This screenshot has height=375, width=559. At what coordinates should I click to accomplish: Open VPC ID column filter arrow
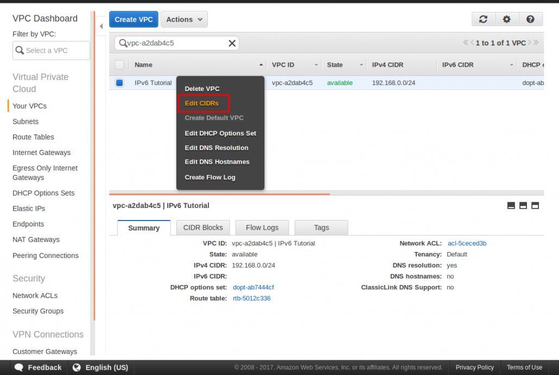316,65
